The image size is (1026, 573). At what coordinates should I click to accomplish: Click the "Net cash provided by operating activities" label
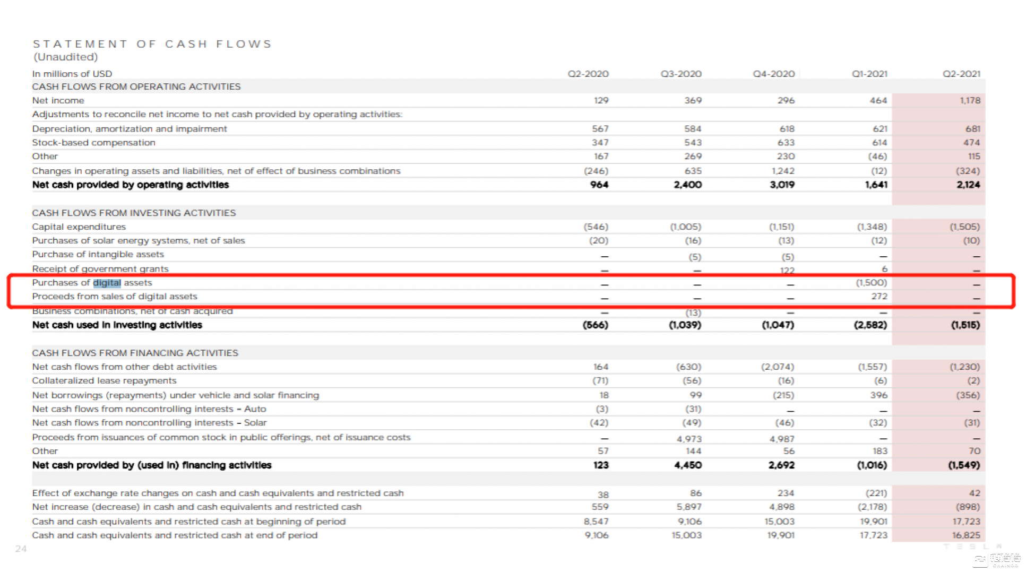130,185
